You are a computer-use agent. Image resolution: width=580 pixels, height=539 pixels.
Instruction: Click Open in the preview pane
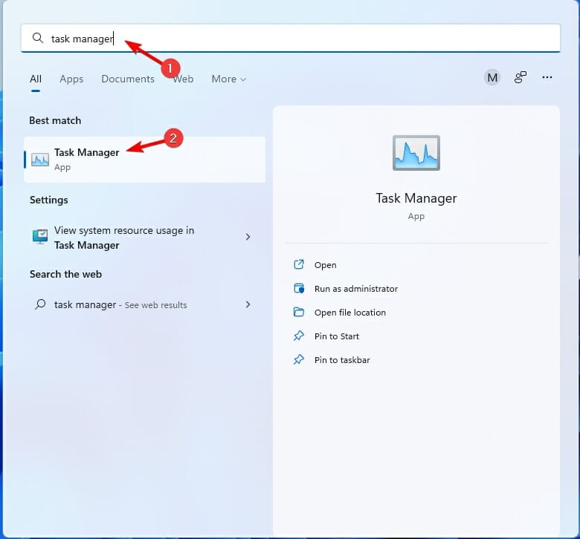[x=325, y=265]
